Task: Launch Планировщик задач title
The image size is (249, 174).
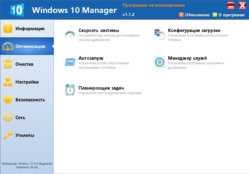Action: 101,88
